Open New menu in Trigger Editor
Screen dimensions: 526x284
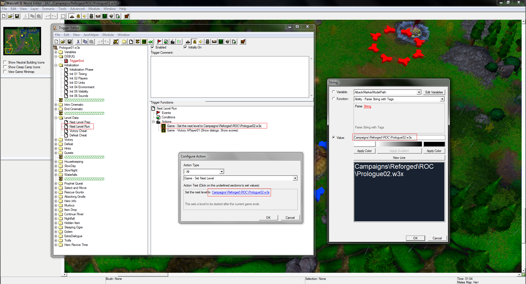click(76, 35)
